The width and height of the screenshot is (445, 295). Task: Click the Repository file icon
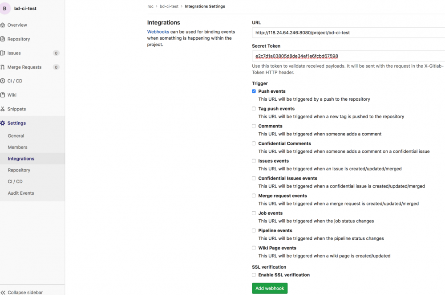click(x=3, y=39)
